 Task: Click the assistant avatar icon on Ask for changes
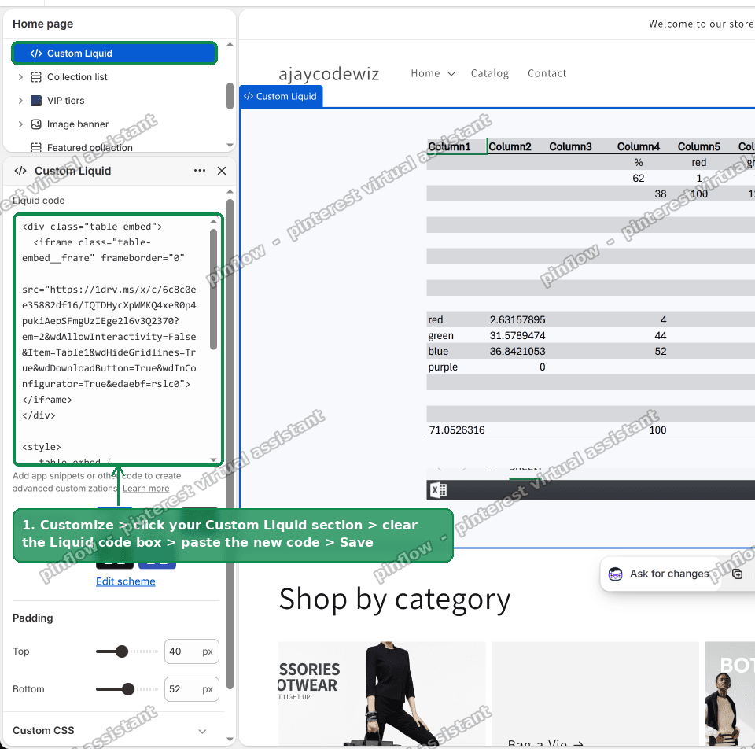tap(615, 574)
